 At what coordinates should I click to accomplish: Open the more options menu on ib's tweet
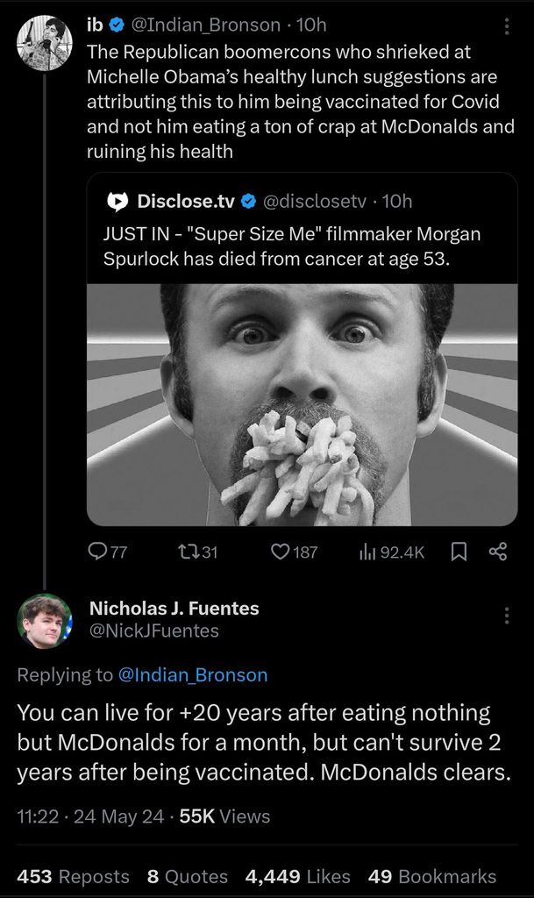pyautogui.click(x=506, y=26)
